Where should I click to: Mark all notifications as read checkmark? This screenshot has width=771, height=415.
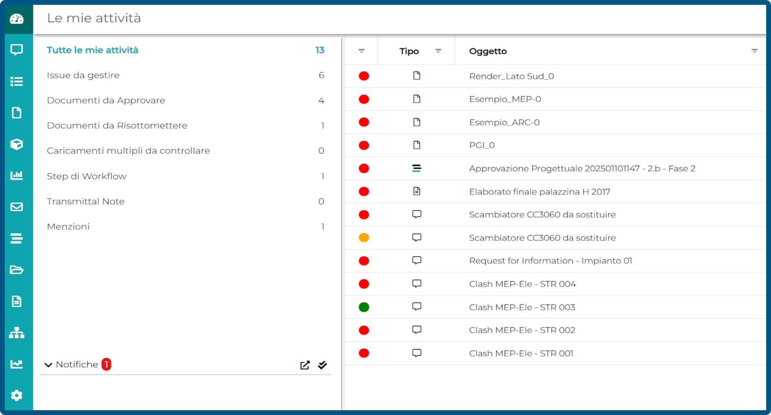click(322, 365)
